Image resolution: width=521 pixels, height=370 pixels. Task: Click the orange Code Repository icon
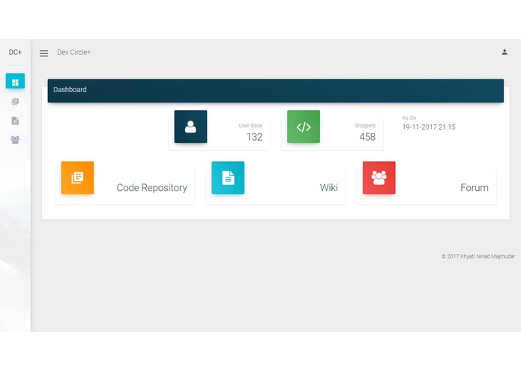pyautogui.click(x=77, y=178)
